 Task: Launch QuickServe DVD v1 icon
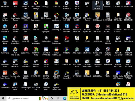click(98, 63)
